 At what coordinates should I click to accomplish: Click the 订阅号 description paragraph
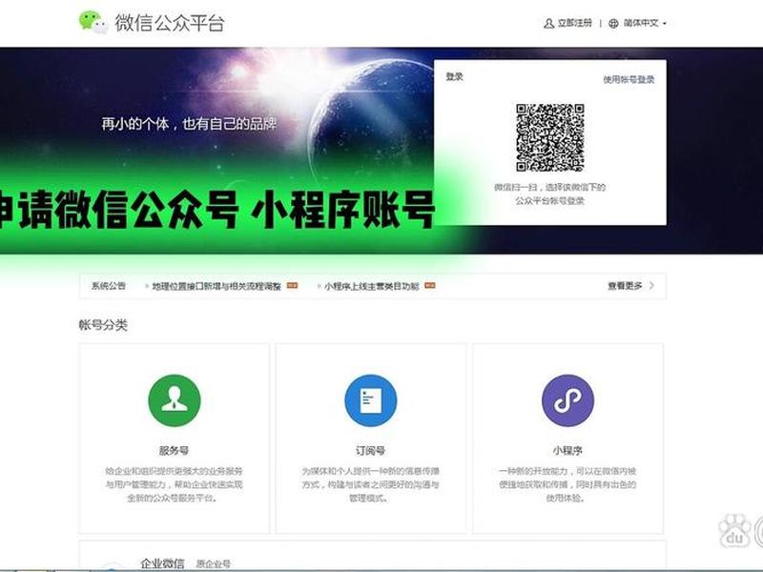point(371,484)
